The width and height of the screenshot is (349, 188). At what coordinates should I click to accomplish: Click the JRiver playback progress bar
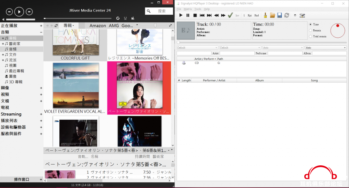click(77, 18)
